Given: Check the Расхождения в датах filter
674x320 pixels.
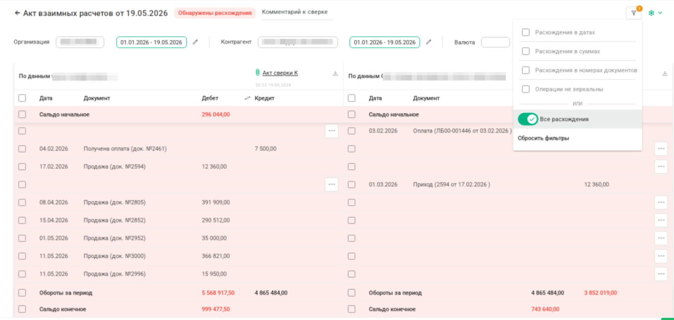Looking at the screenshot, I should pos(526,32).
